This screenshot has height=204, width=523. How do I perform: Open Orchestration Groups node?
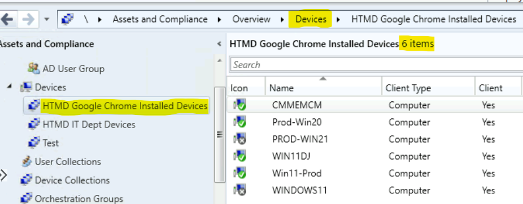pos(79,199)
